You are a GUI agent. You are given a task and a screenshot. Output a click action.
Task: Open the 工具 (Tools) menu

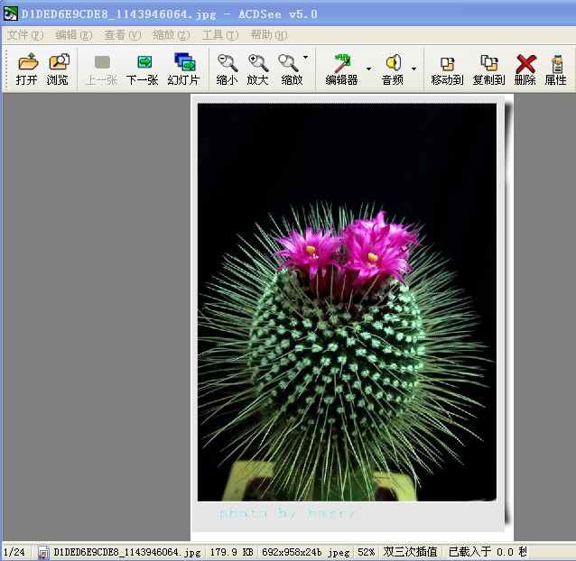219,35
